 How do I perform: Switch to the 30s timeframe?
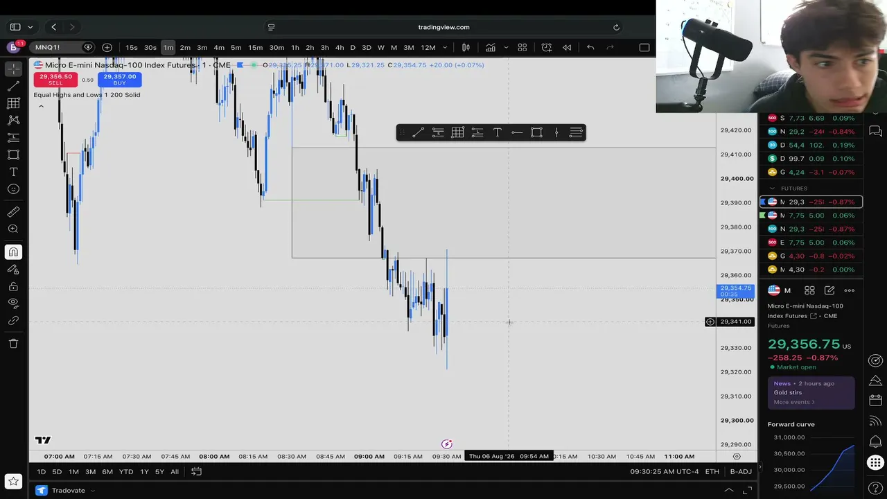pyautogui.click(x=150, y=47)
